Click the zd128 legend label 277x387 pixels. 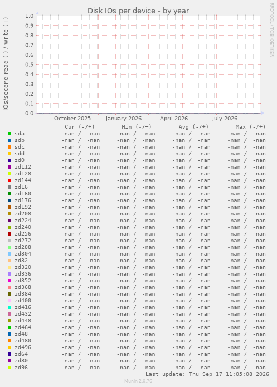click(x=23, y=174)
